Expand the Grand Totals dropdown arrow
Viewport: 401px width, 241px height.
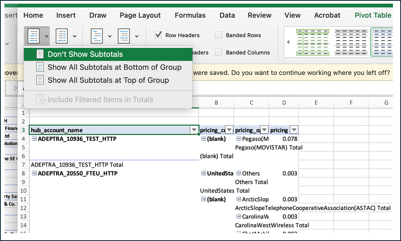(74, 36)
